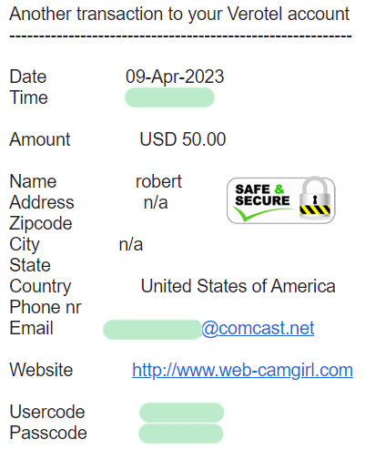Click the Zipcode label
The height and width of the screenshot is (450, 365).
[x=41, y=224]
